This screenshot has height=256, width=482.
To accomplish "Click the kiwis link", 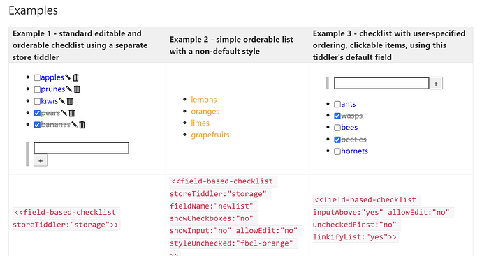I will click(49, 101).
